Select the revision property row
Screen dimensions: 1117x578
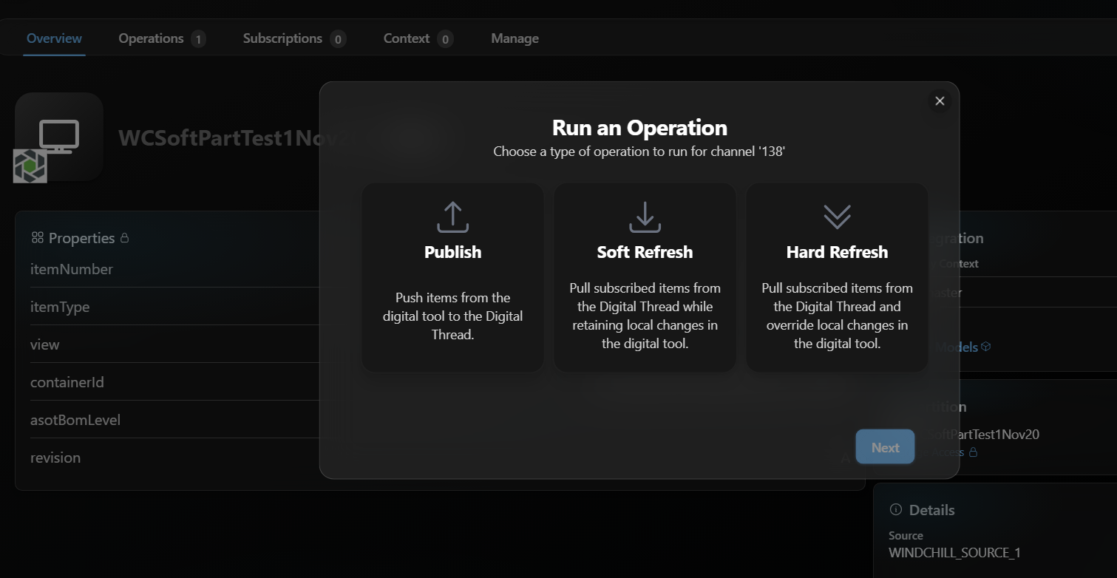click(x=55, y=458)
